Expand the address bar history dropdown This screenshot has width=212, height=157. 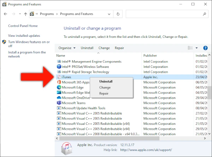tap(109, 14)
